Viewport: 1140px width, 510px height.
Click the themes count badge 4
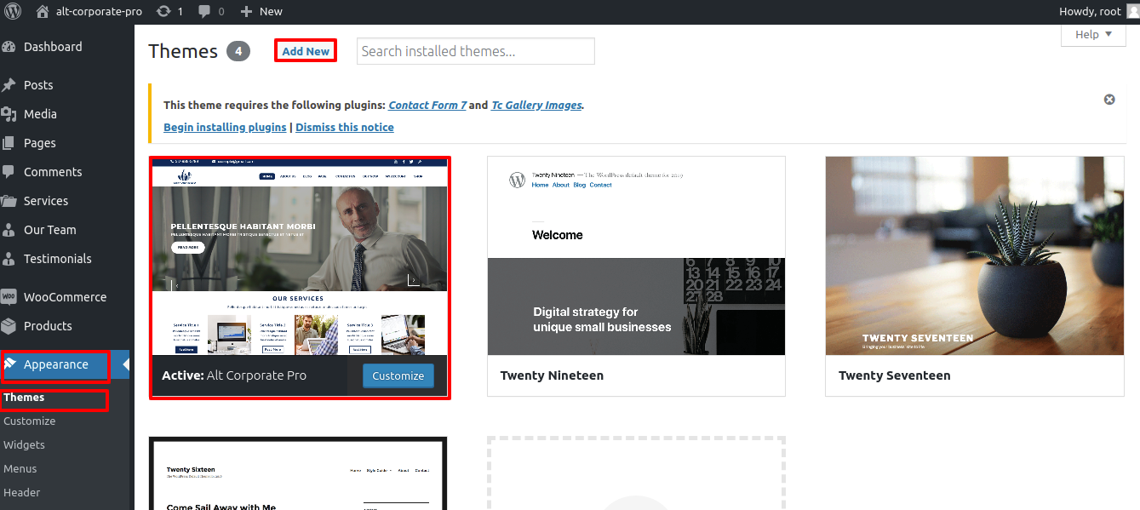(x=238, y=51)
